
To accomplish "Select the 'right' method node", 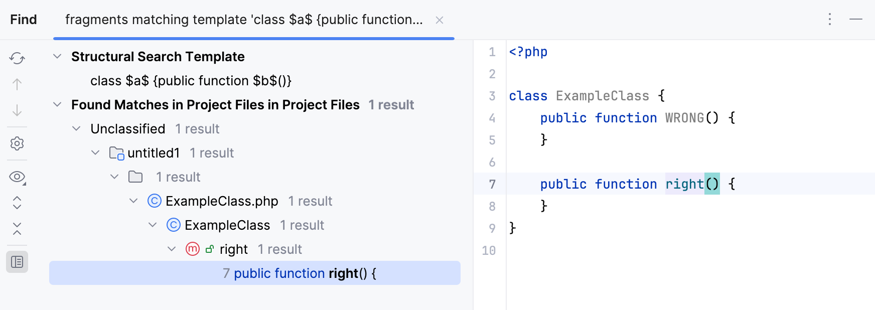I will [233, 249].
